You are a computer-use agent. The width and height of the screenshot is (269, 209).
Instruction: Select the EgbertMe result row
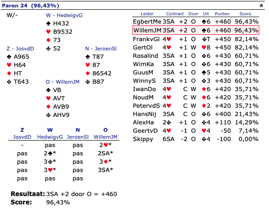(196, 22)
